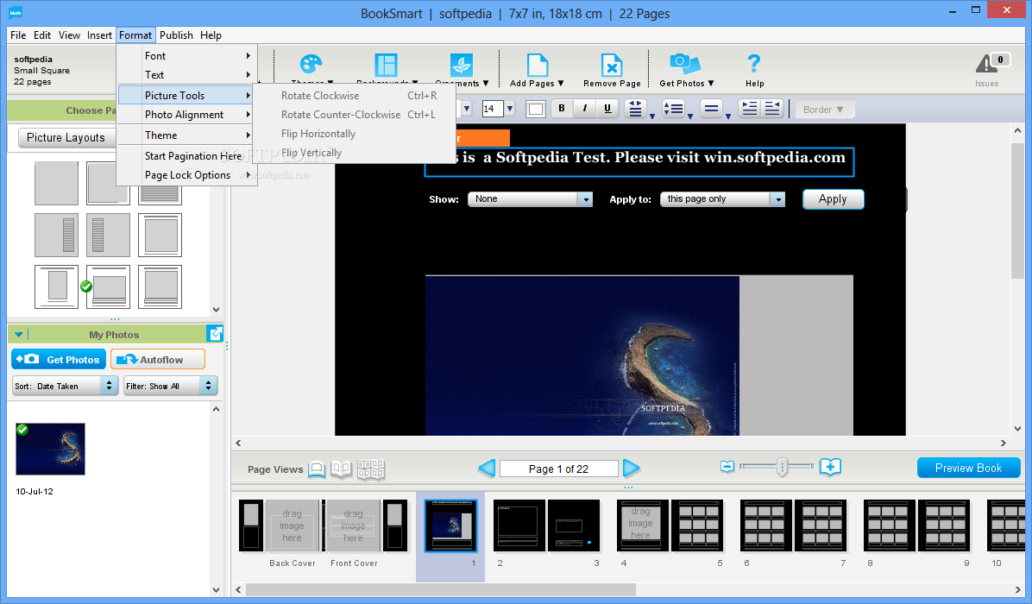Select page 4 thumbnail in filmstrip
The height and width of the screenshot is (604, 1032).
point(640,525)
